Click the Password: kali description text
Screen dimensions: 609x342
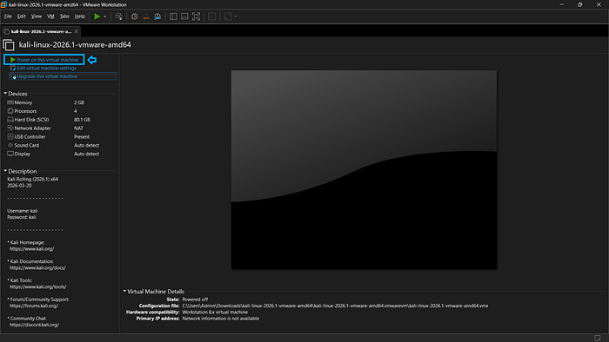[x=22, y=217]
